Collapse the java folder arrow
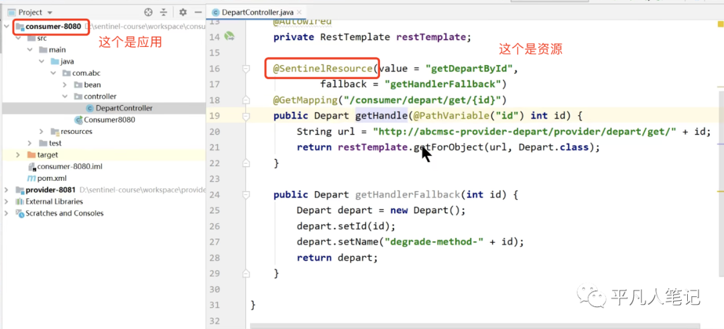Image resolution: width=724 pixels, height=329 pixels. pyautogui.click(x=42, y=62)
